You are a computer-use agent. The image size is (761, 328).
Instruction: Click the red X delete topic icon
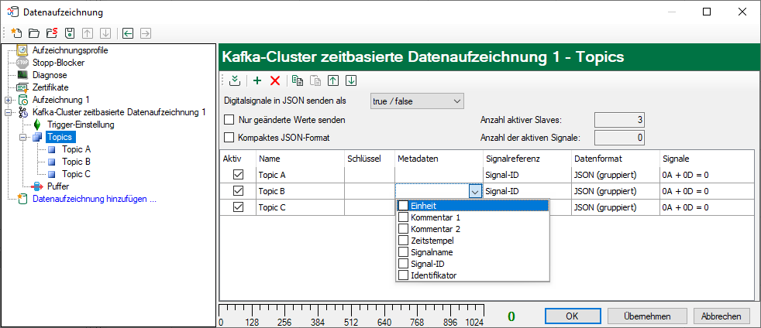274,80
